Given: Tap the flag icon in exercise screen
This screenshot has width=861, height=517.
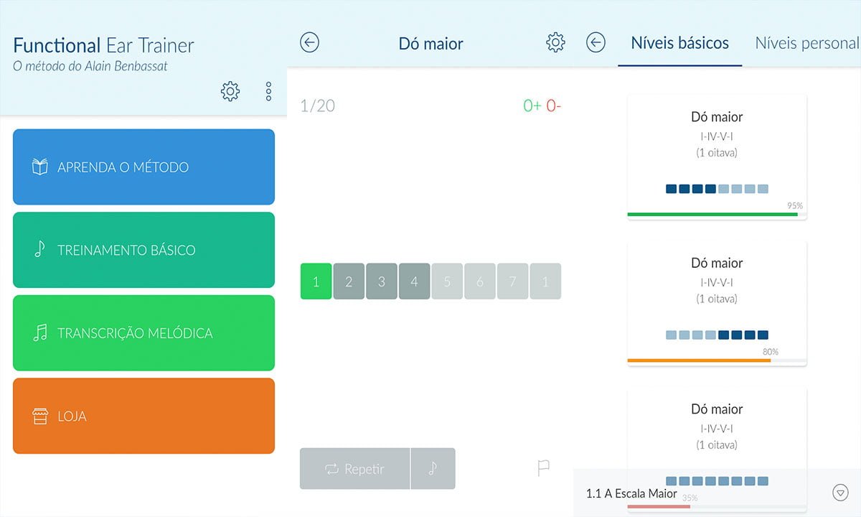Looking at the screenshot, I should tap(544, 469).
